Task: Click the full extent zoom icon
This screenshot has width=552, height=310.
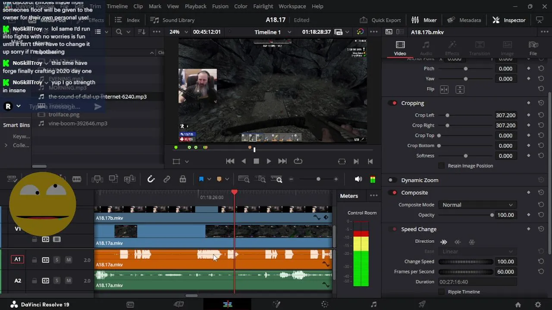Action: (x=244, y=179)
